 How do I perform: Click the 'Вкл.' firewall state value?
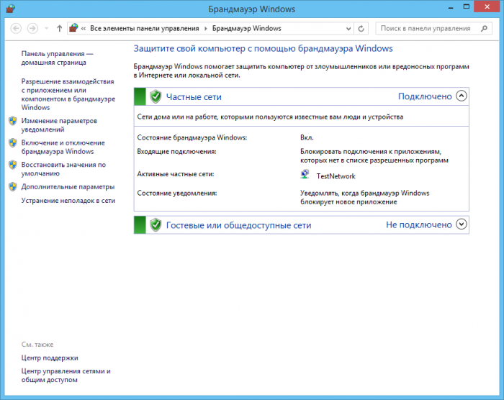[307, 137]
